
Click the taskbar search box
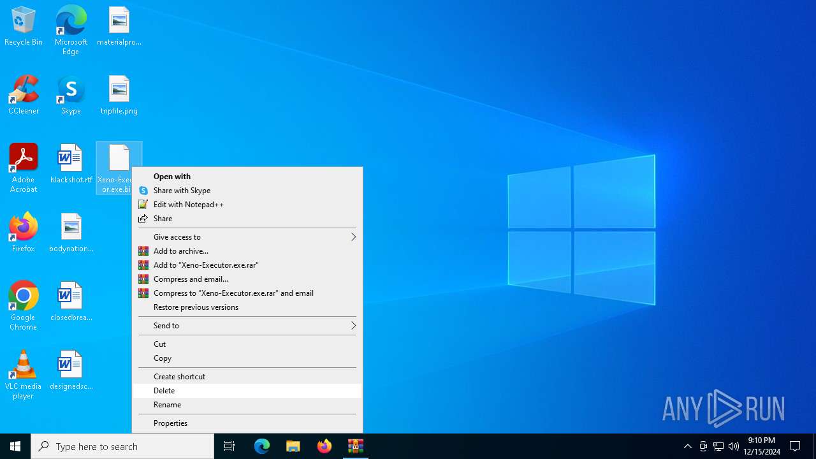click(122, 446)
